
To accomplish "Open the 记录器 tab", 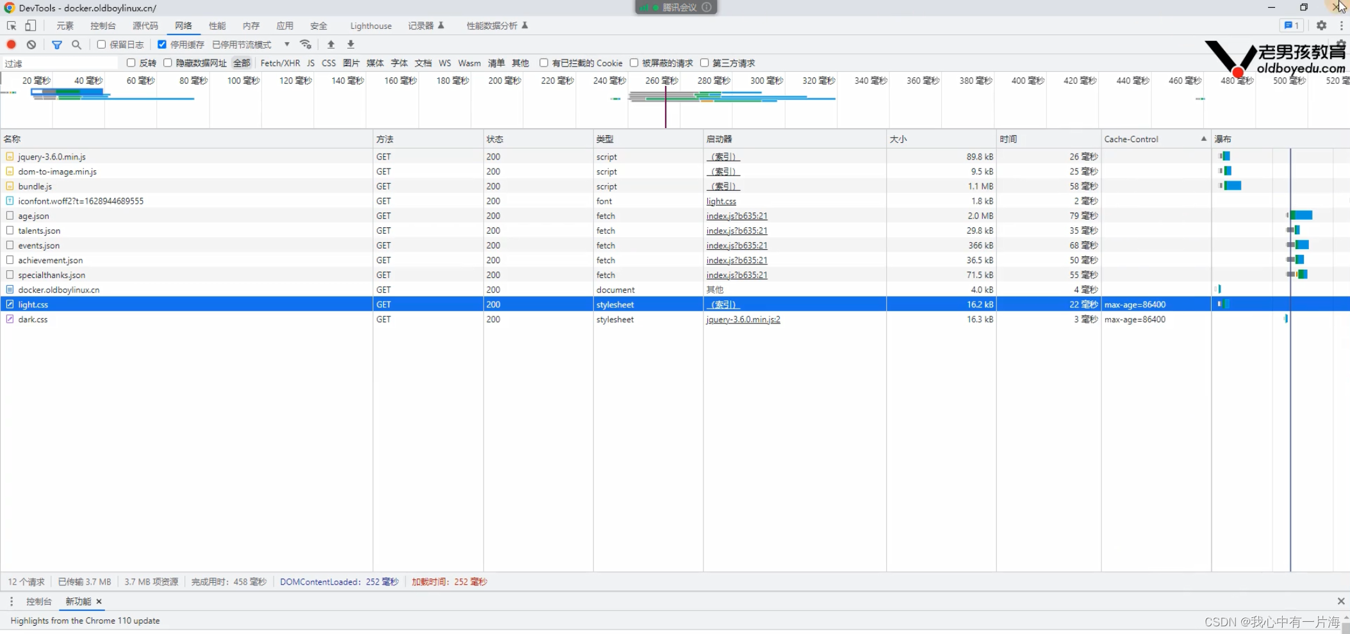I will pyautogui.click(x=426, y=26).
